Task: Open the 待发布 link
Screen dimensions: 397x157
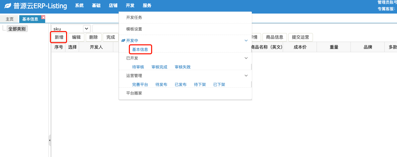Action: click(x=161, y=85)
